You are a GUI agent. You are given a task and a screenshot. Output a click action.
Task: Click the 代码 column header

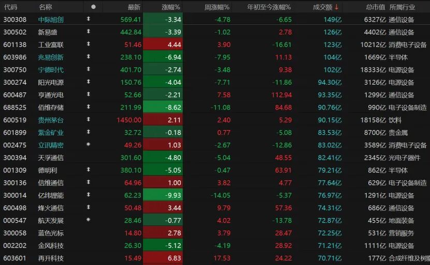[x=10, y=7]
